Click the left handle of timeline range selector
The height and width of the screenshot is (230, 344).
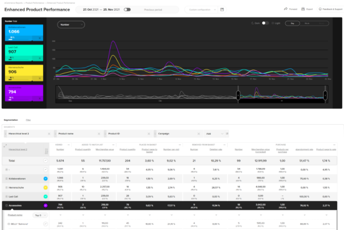click(238, 95)
